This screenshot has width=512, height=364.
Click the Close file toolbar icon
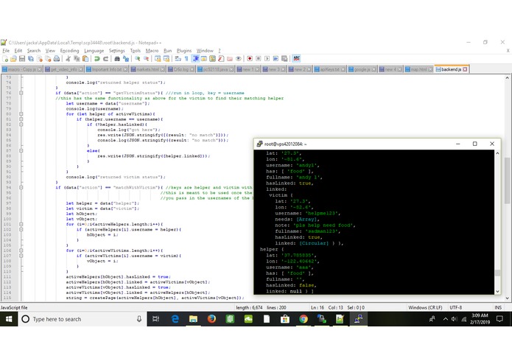[x=40, y=59]
